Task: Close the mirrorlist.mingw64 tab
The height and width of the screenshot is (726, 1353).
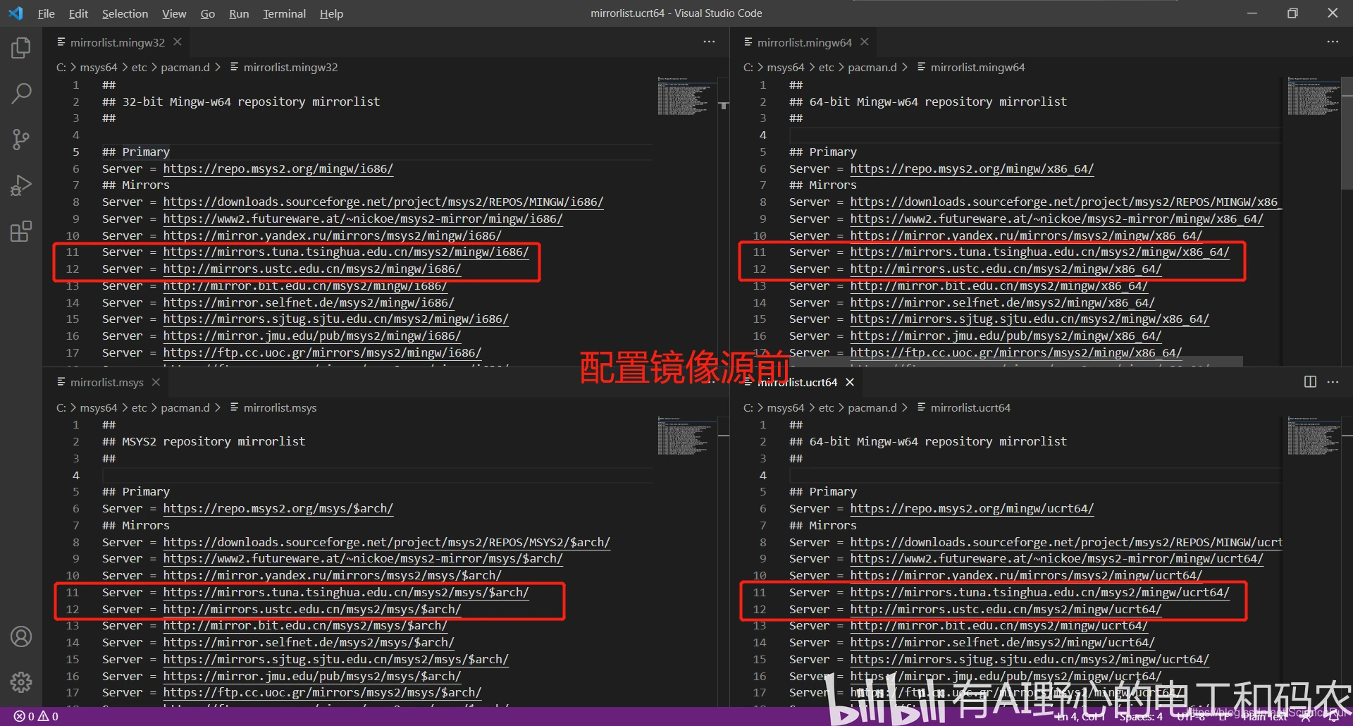Action: tap(865, 42)
